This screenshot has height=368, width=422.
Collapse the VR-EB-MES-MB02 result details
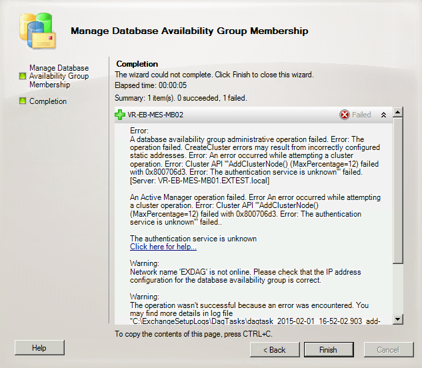(384, 115)
